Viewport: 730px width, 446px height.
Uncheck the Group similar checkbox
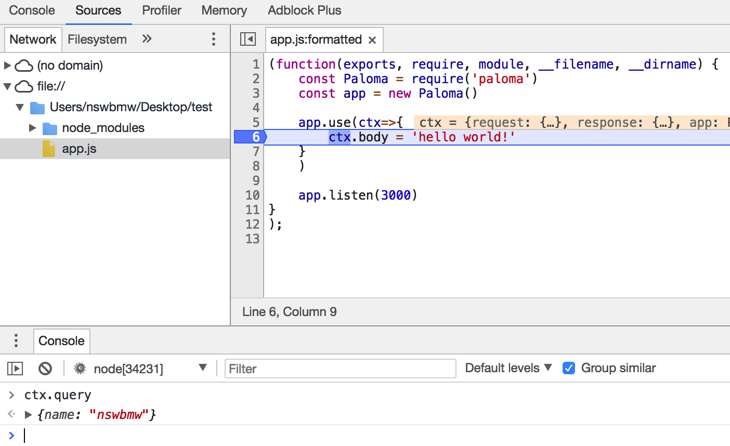(x=569, y=368)
